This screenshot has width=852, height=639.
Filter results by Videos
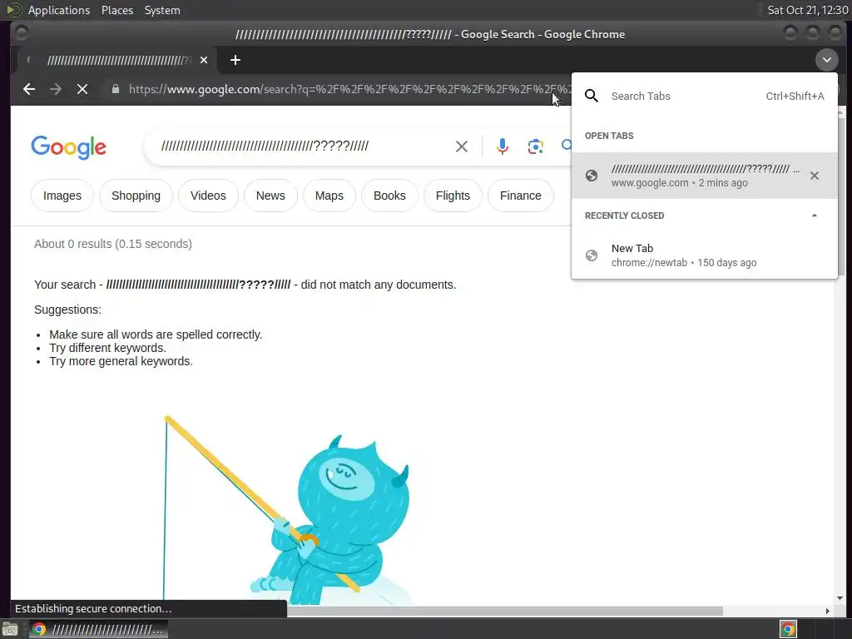pyautogui.click(x=208, y=196)
